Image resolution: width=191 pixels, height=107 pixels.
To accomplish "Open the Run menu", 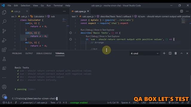I will pos(49,5).
